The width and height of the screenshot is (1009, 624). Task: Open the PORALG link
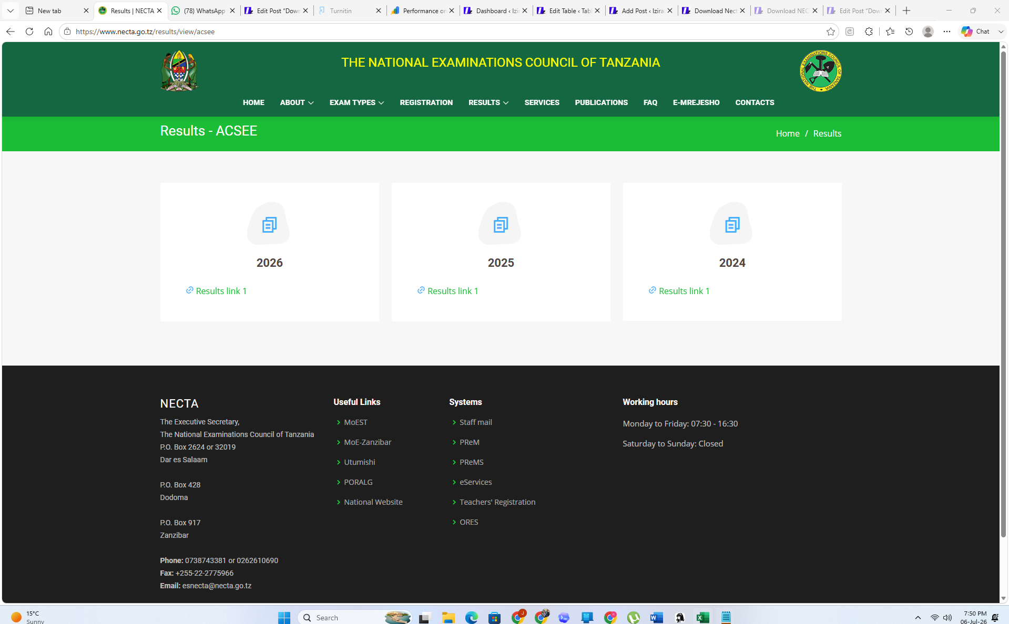click(358, 482)
